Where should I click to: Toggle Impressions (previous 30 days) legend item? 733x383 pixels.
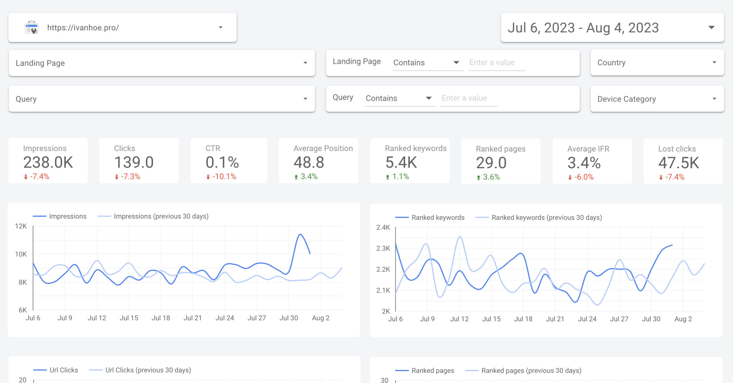[x=161, y=216]
